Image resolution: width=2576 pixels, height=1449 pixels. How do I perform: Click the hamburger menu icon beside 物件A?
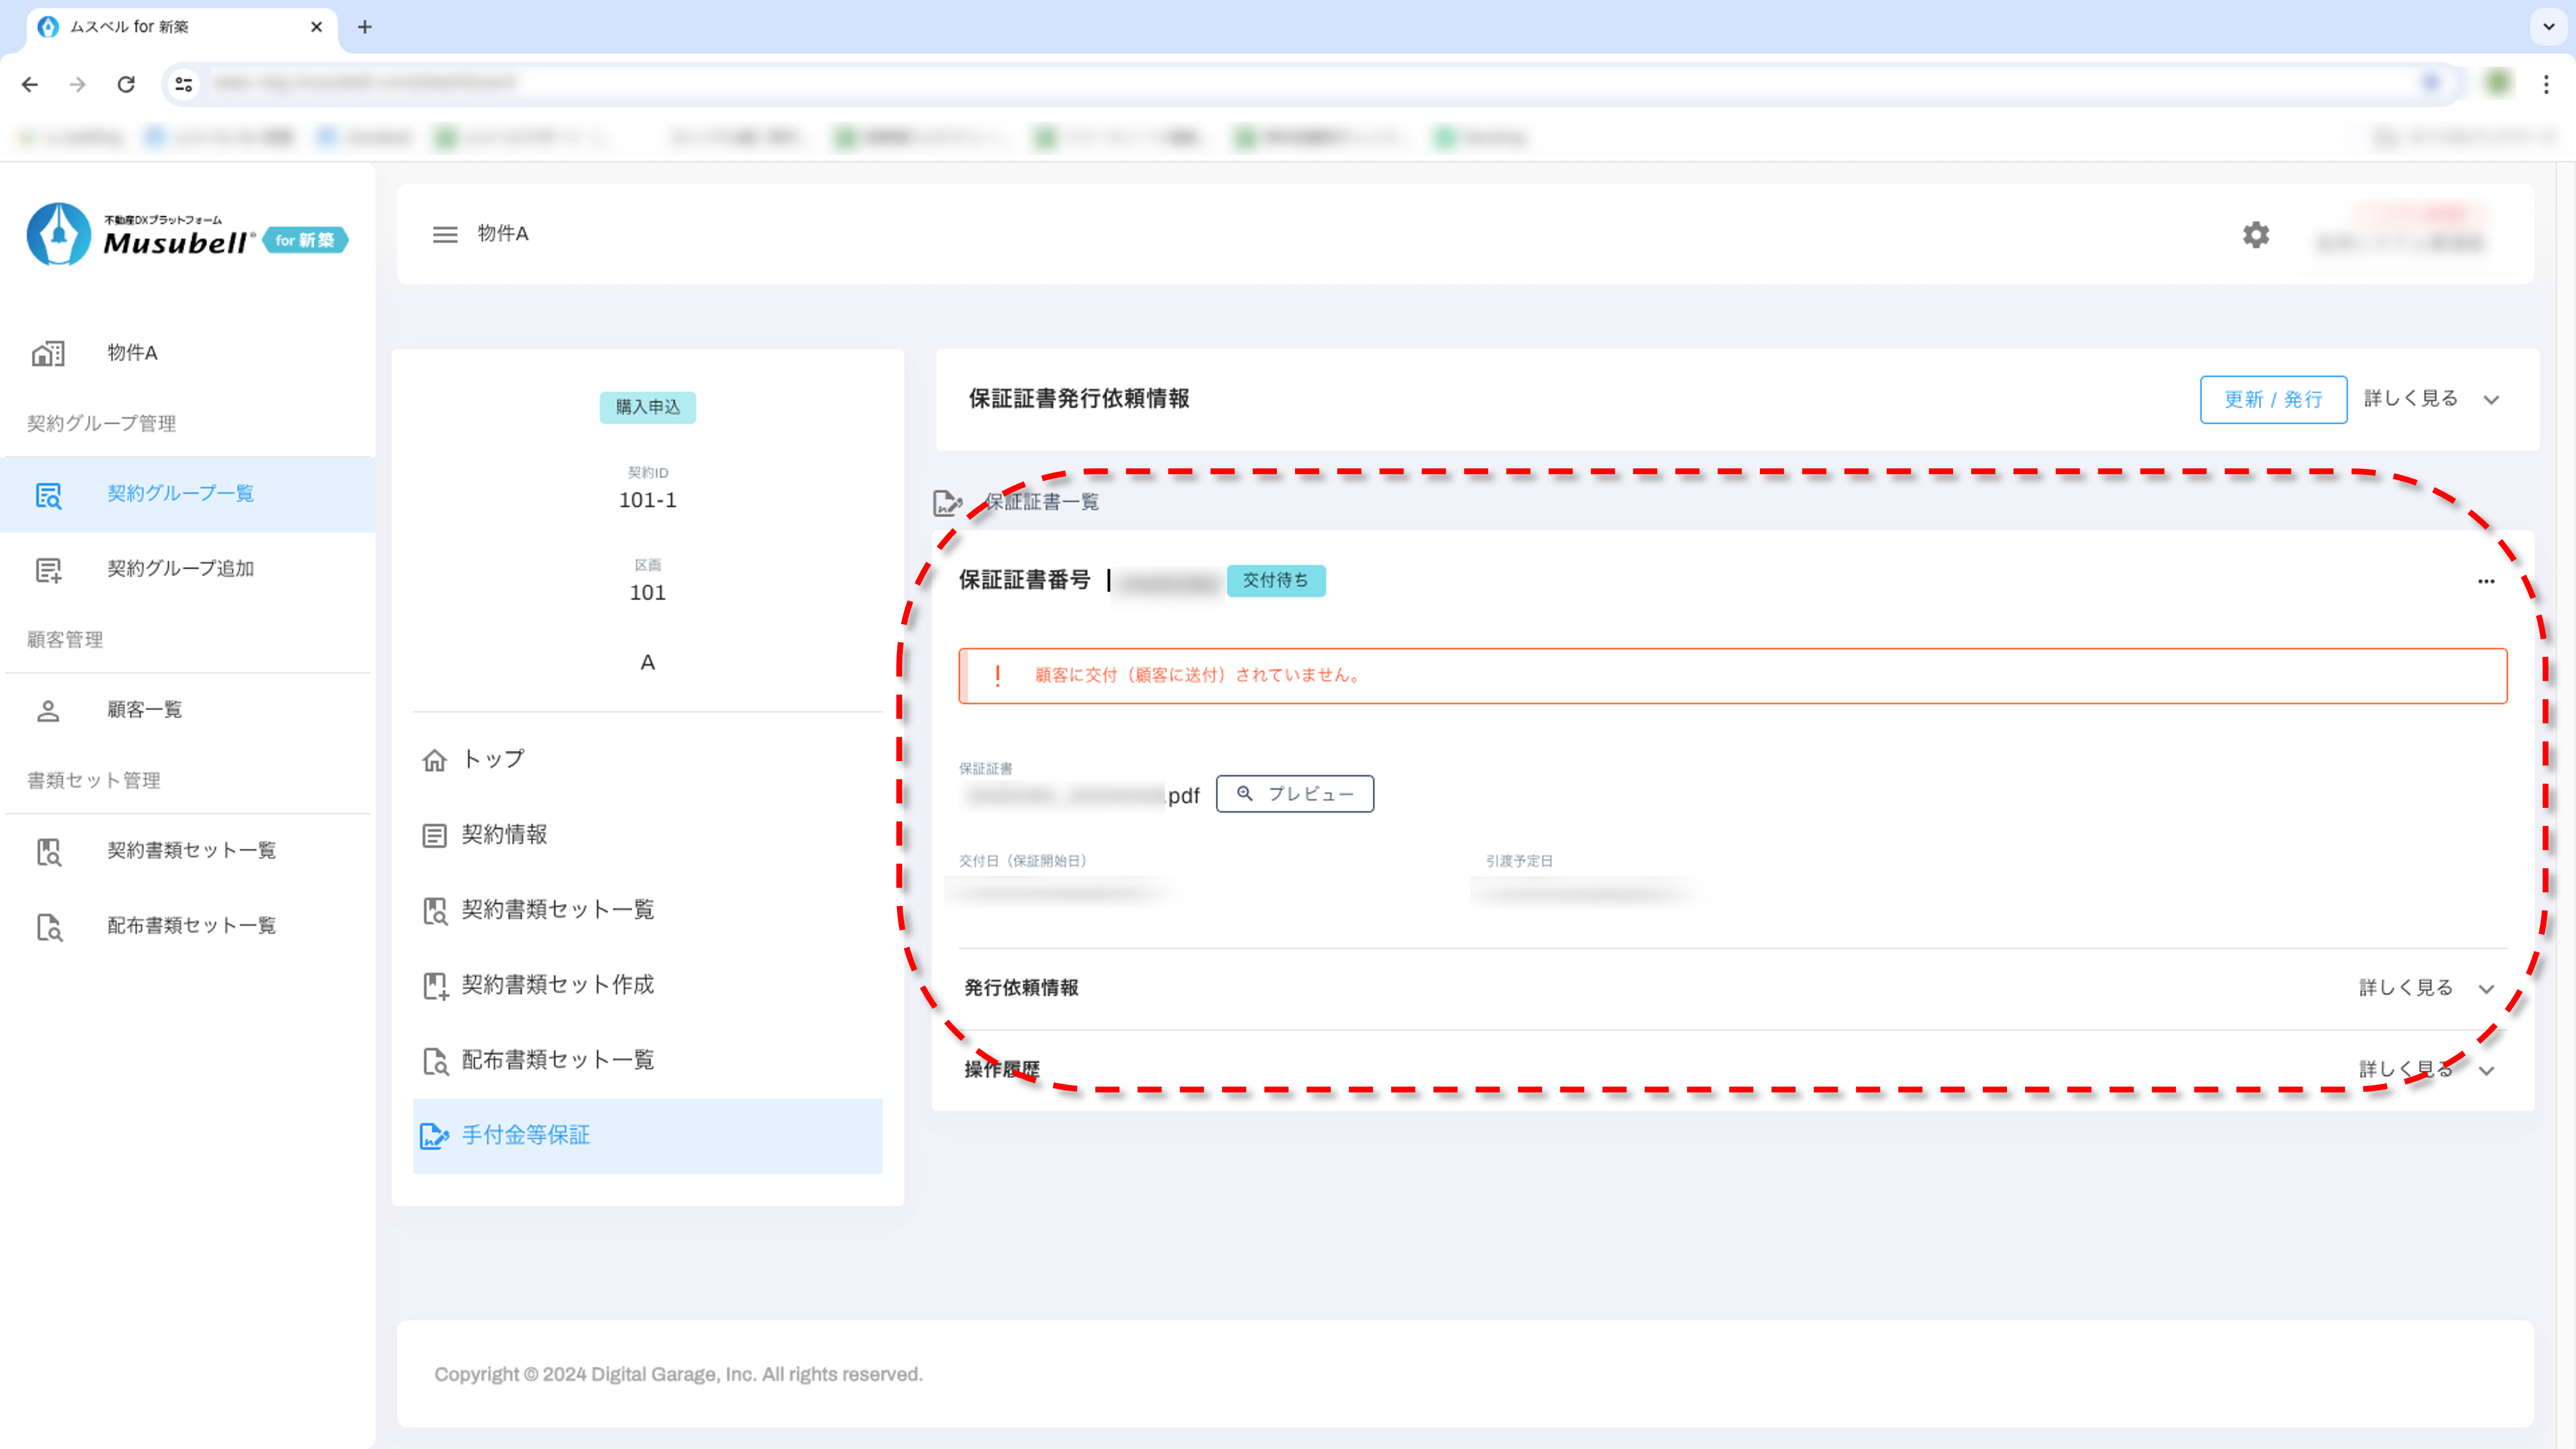pyautogui.click(x=445, y=234)
